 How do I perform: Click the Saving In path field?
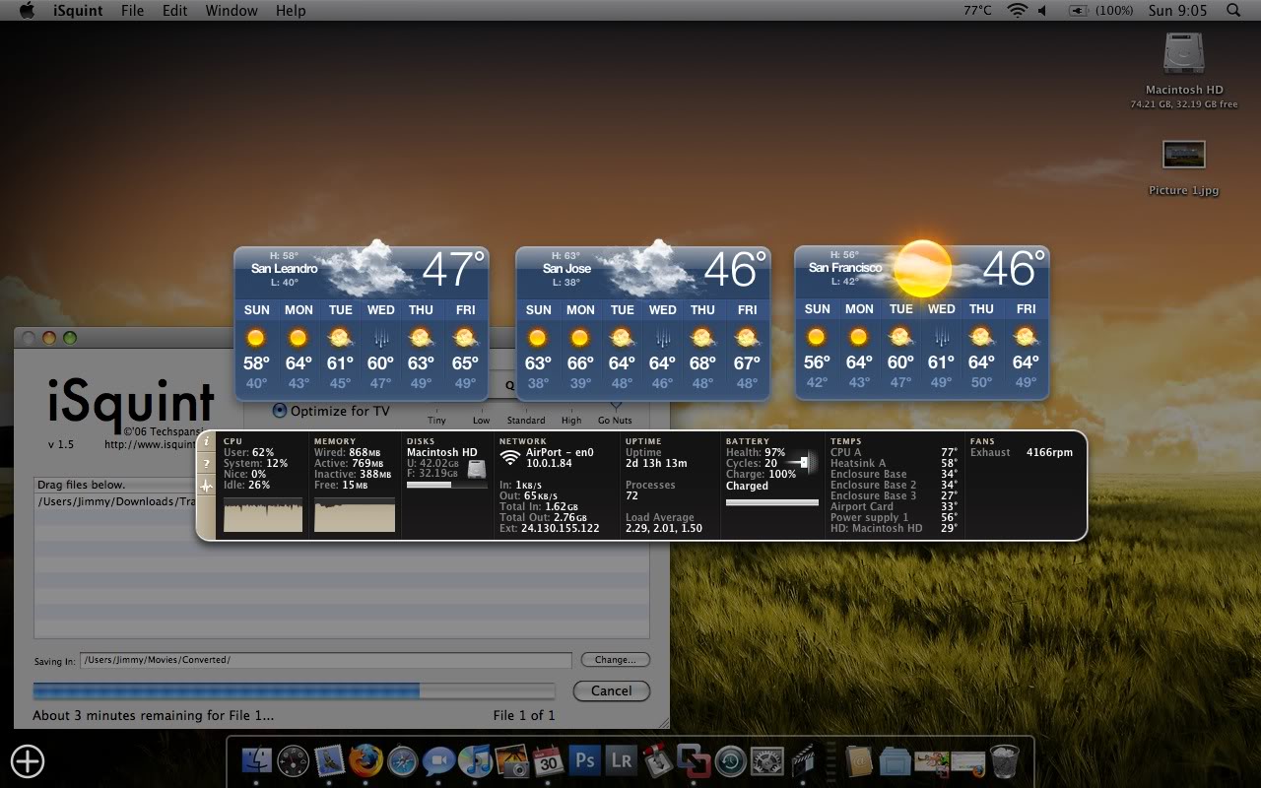pos(325,660)
